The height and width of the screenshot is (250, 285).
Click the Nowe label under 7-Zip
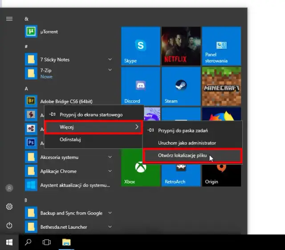pyautogui.click(x=46, y=77)
